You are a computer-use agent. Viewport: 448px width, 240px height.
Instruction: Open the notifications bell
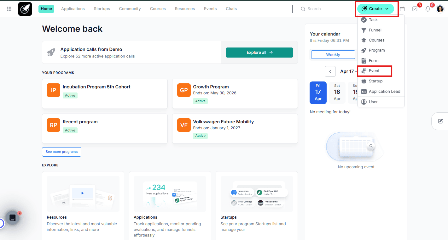(428, 9)
